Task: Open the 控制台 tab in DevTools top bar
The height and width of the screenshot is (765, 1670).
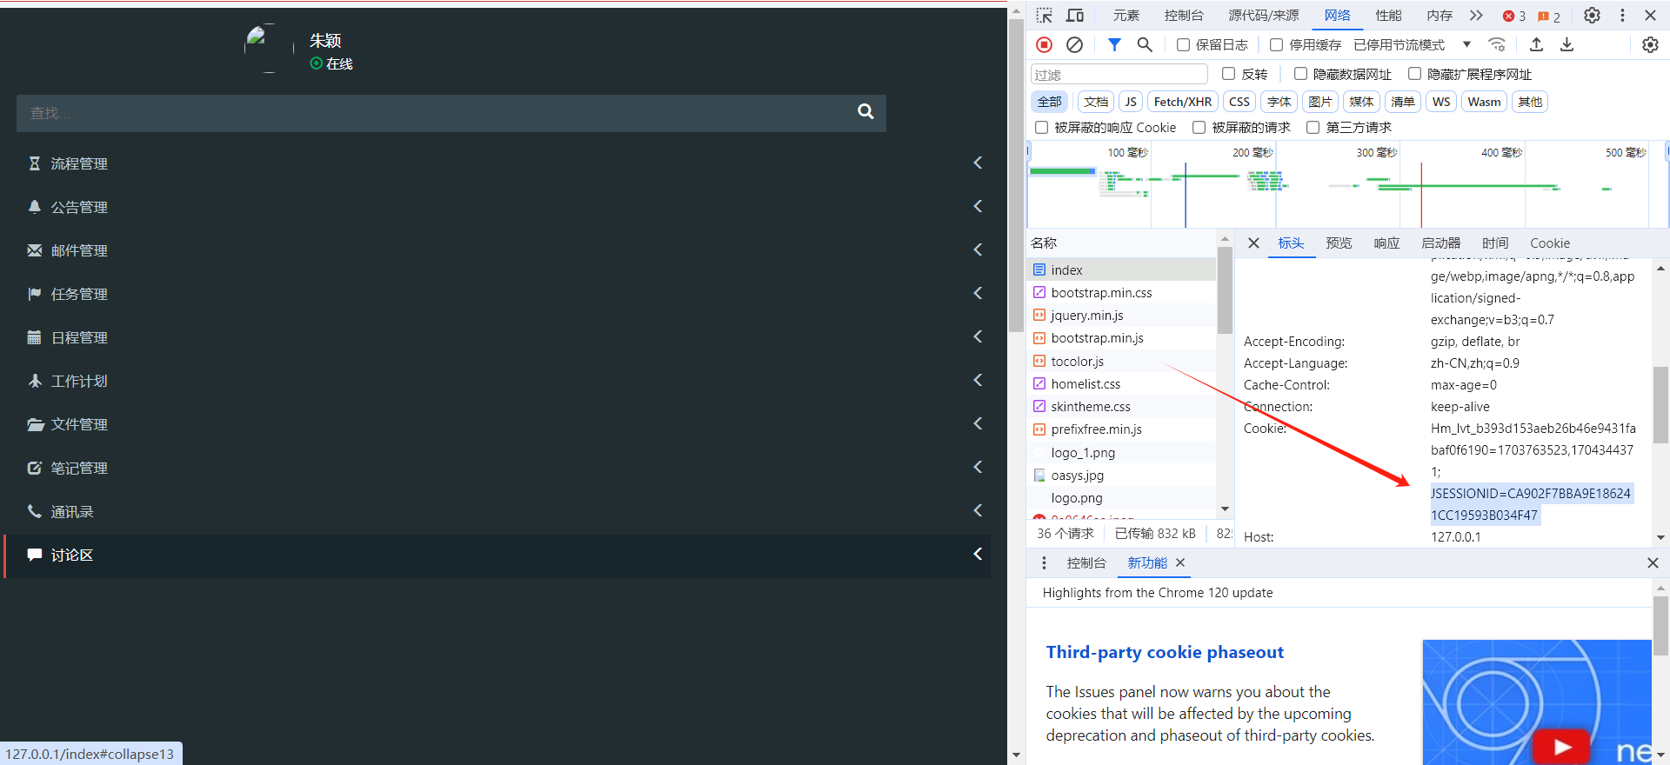Action: [1184, 16]
